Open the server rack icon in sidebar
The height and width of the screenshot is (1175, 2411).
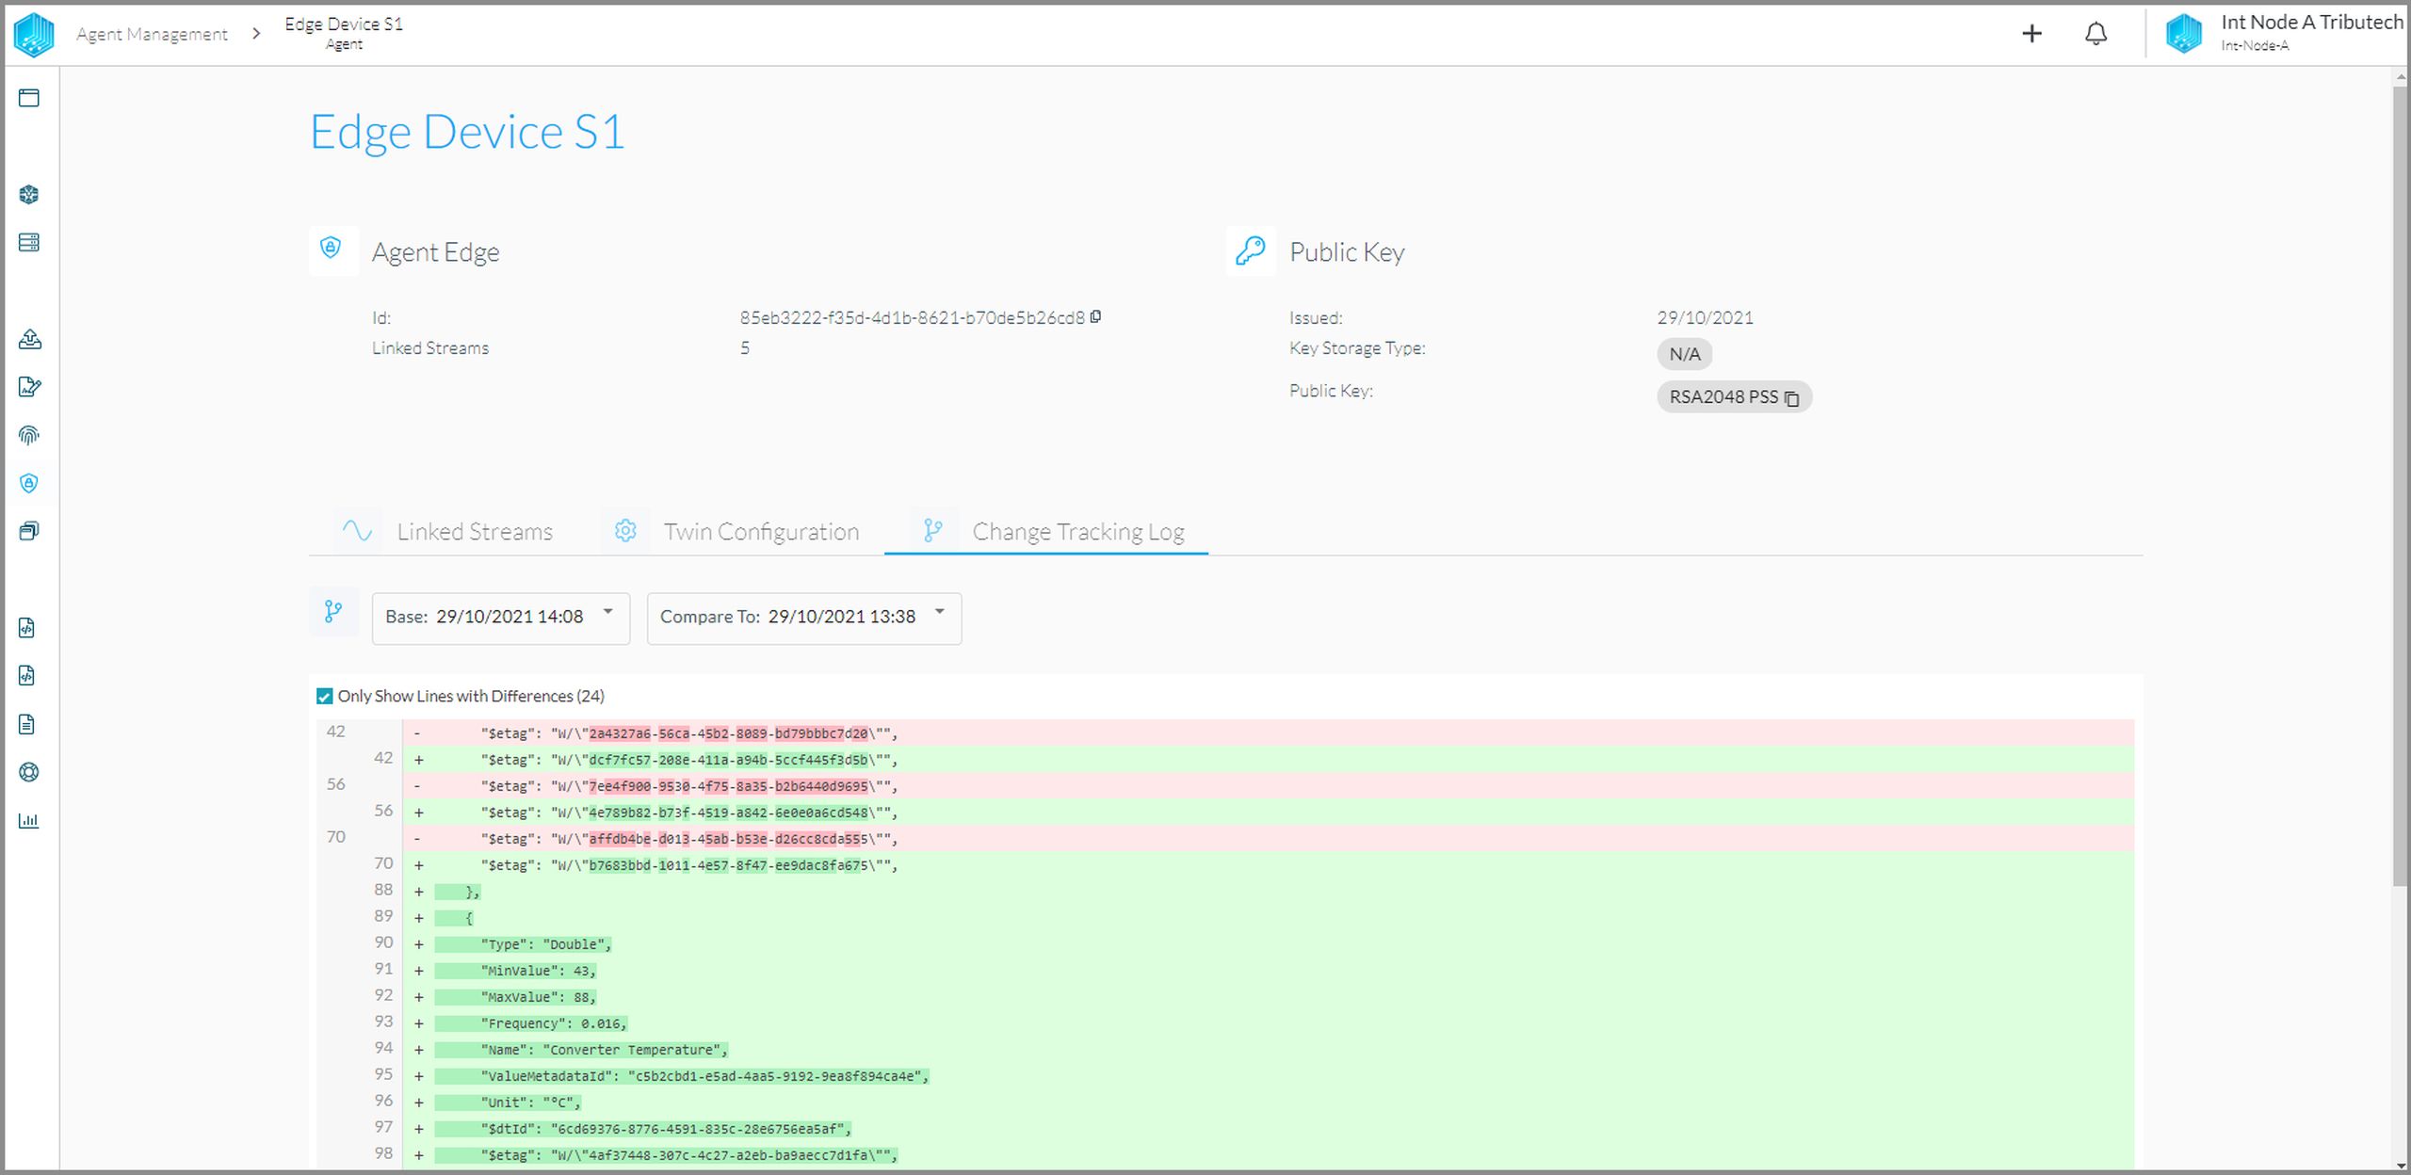29,242
